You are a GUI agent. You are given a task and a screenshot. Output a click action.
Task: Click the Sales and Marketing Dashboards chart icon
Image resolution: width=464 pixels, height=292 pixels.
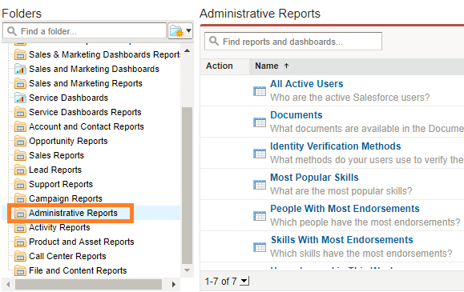tap(20, 69)
